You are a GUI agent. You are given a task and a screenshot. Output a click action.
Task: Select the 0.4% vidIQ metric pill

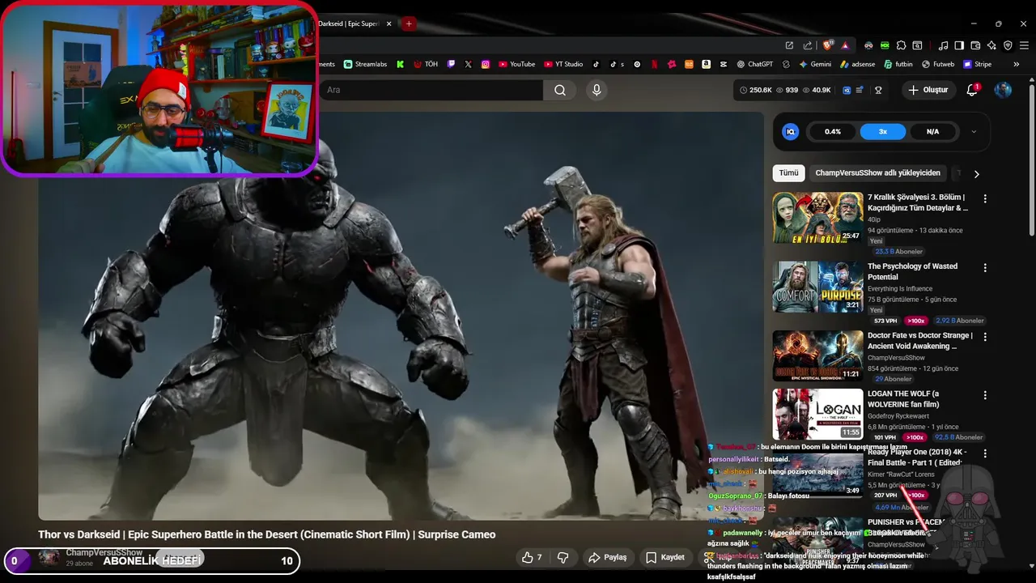click(833, 131)
